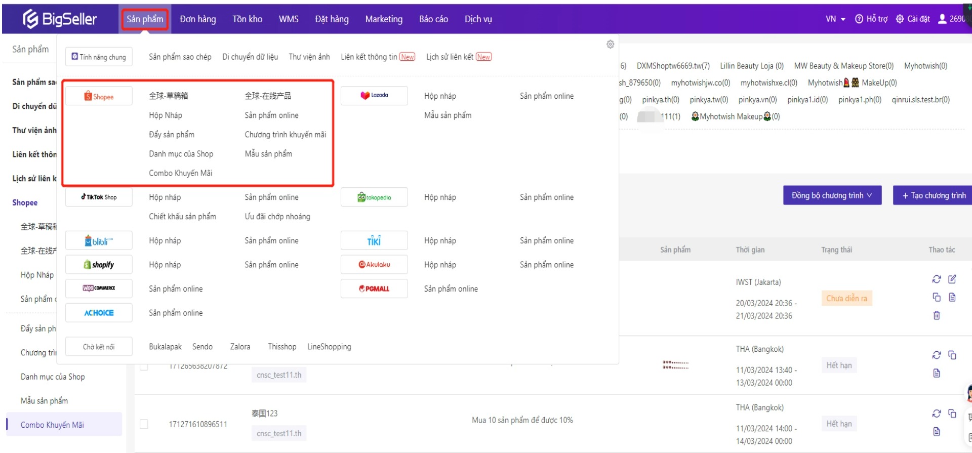Select the PGMall platform logo
The height and width of the screenshot is (453, 972).
374,289
